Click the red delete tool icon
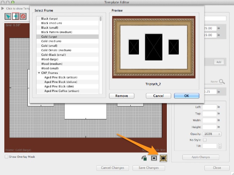The width and height of the screenshot is (234, 175). 23,16
